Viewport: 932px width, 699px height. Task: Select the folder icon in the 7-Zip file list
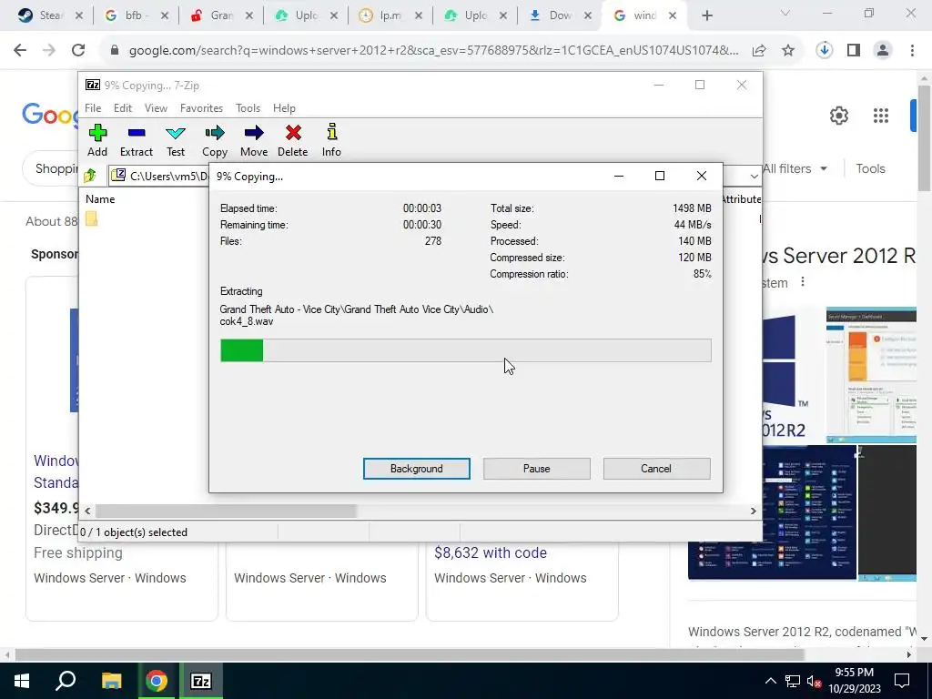tap(91, 218)
